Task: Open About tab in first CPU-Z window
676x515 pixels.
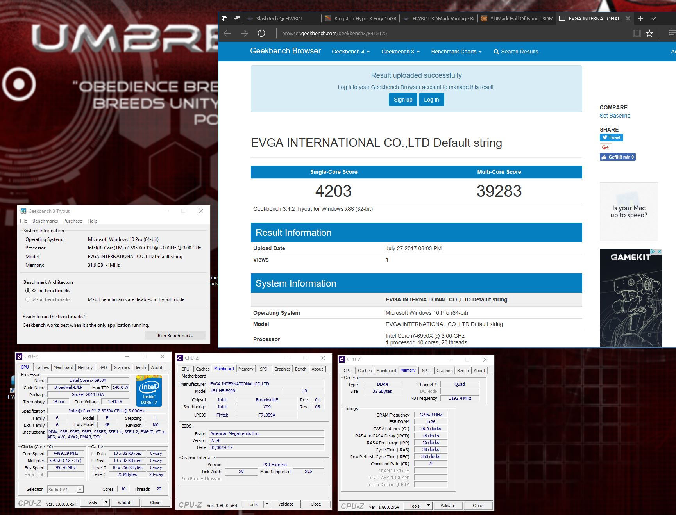Action: tap(157, 367)
